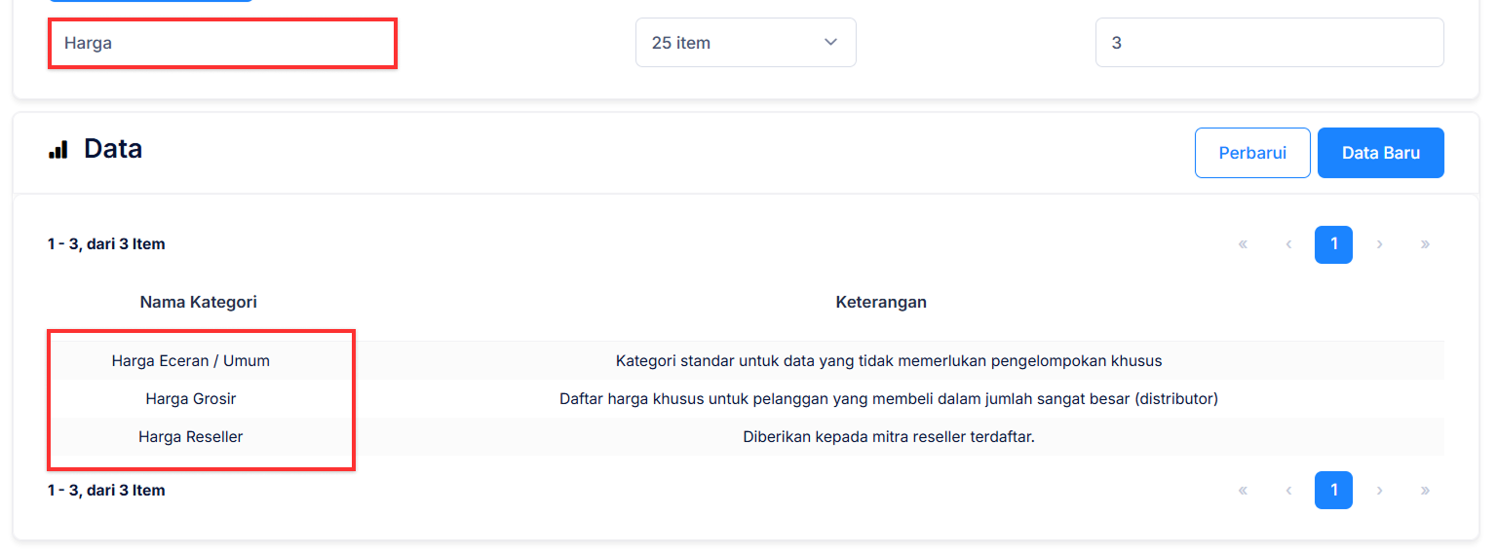Select the Harga Grosir cell
Screen dimensions: 1498x551
click(191, 398)
